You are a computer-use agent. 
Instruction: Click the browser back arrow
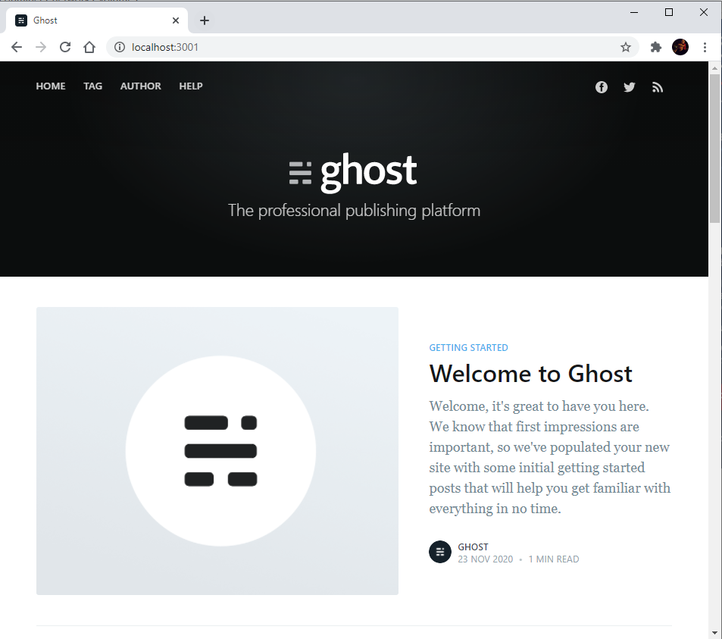(17, 47)
